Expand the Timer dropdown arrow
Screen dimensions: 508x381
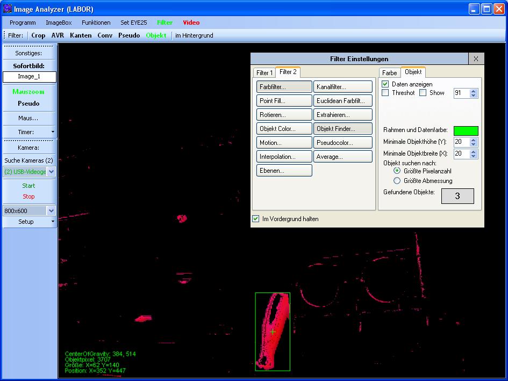click(x=52, y=132)
